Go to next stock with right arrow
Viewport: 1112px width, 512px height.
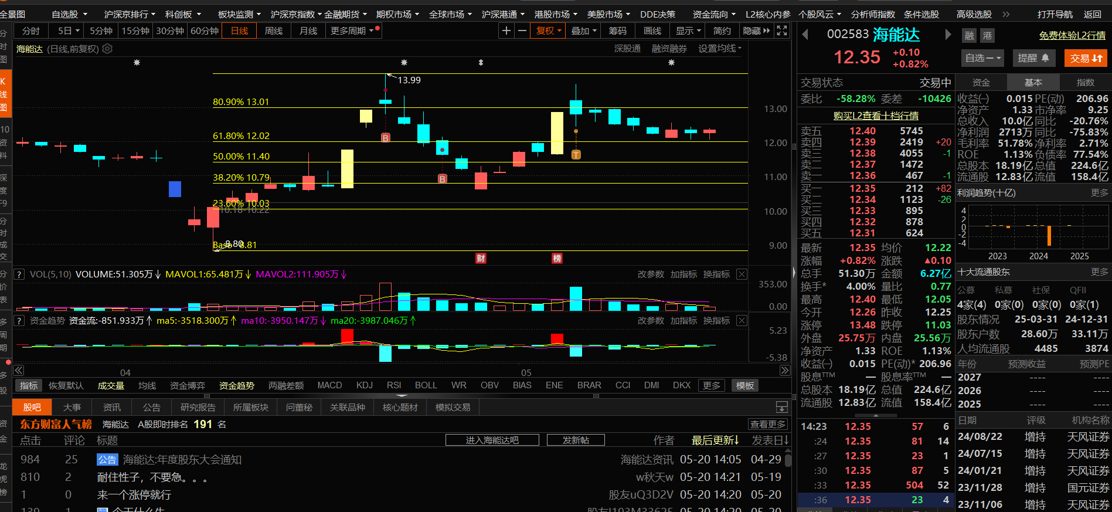click(x=948, y=35)
